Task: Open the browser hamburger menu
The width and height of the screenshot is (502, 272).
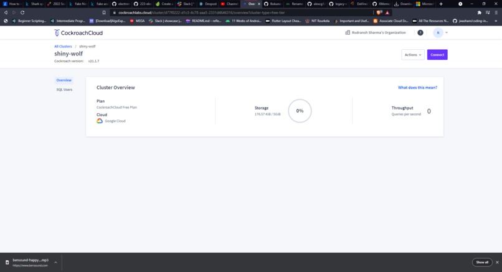Action: [x=496, y=12]
